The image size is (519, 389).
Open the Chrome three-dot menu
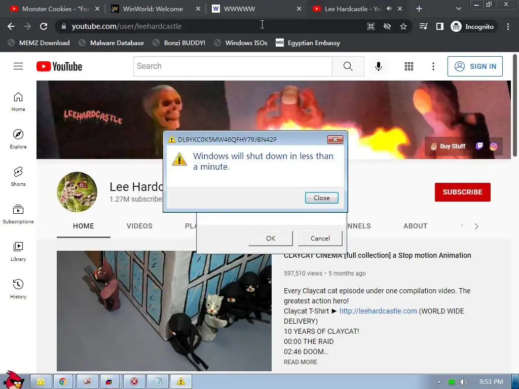coord(508,26)
